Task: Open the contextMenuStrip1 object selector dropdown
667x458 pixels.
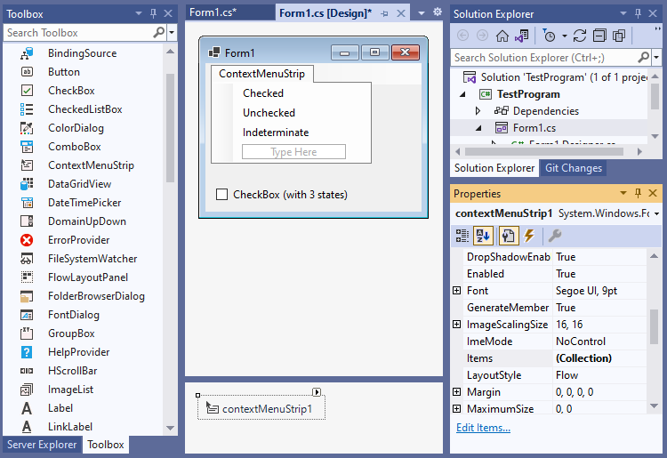Action: click(657, 213)
